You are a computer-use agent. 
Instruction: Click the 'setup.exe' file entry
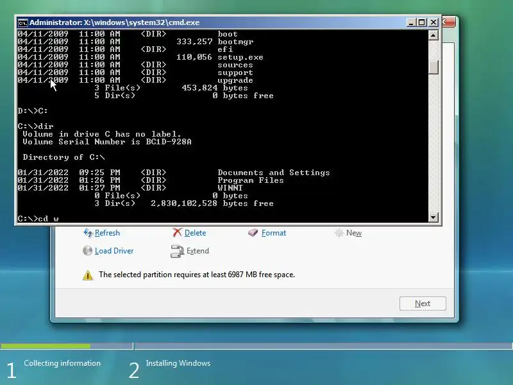(240, 57)
